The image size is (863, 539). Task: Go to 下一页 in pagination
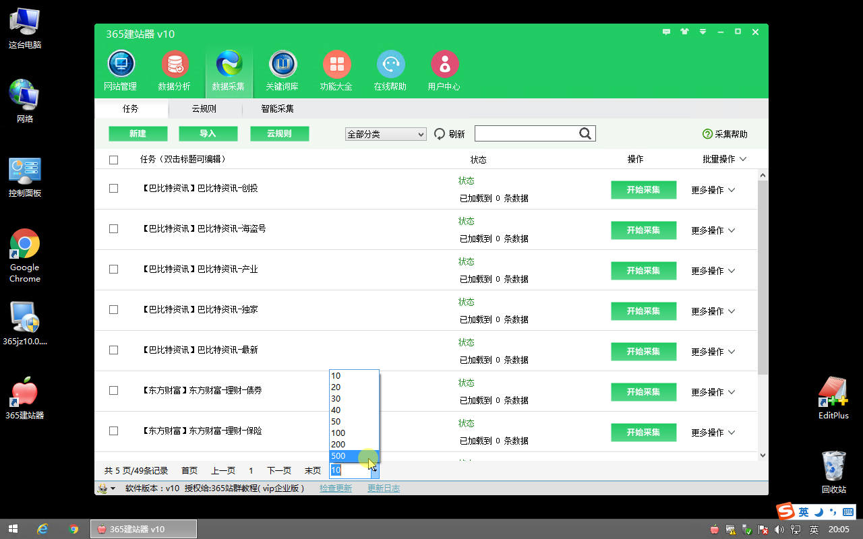(x=279, y=471)
